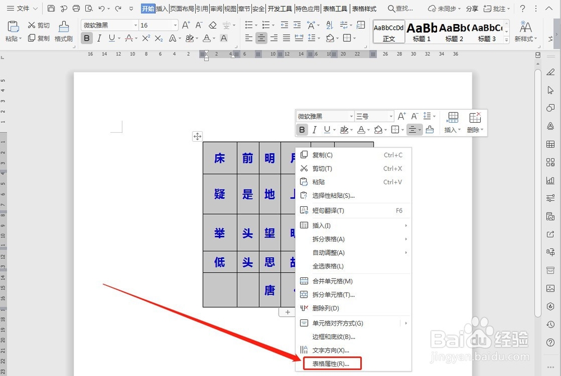Toggle align left in ribbon
The height and width of the screenshot is (376, 561).
point(249,38)
